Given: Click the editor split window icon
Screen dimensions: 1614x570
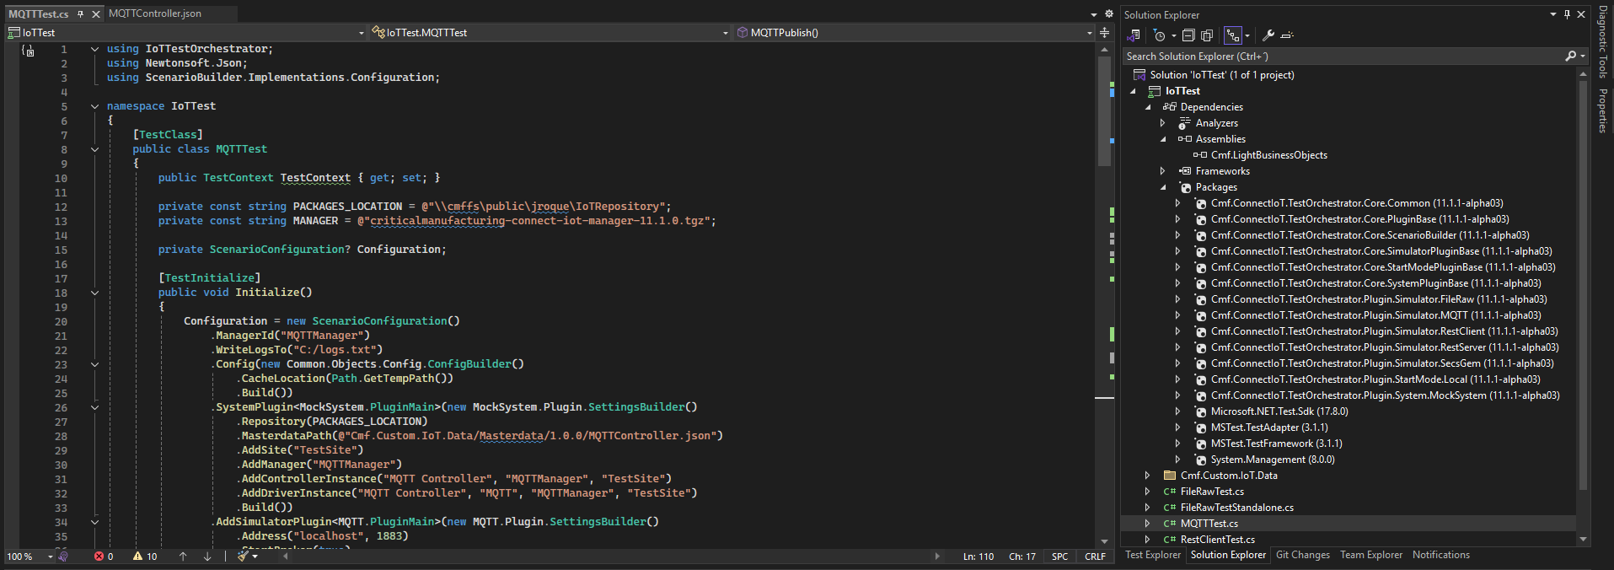Looking at the screenshot, I should (1104, 33).
